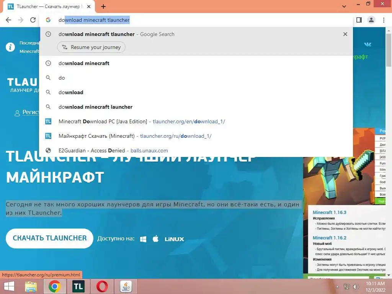This screenshot has width=392, height=294.
Task: Open the network tray icon
Action: click(347, 287)
